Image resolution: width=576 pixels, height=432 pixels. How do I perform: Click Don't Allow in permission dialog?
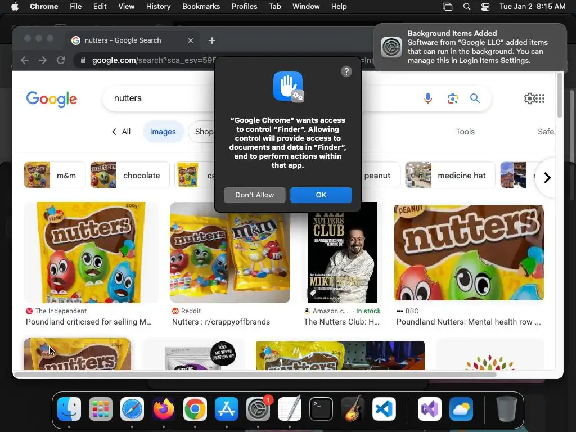coord(255,195)
